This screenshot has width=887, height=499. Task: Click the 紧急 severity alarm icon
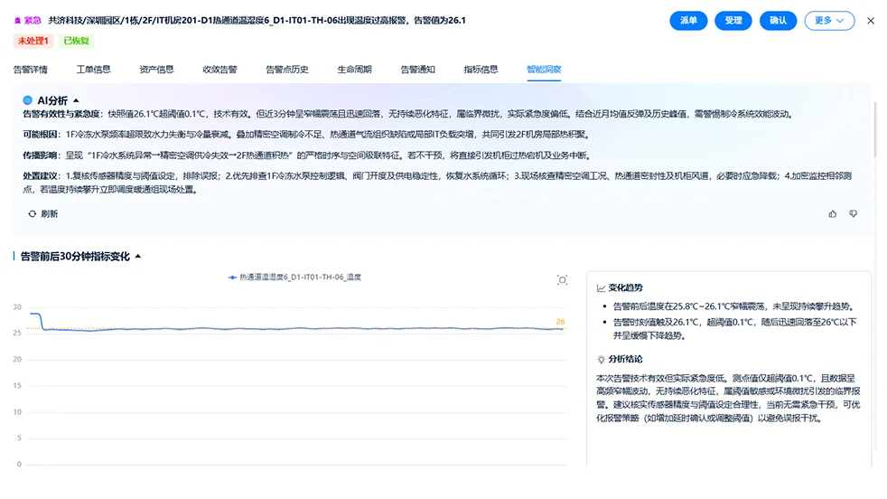17,21
